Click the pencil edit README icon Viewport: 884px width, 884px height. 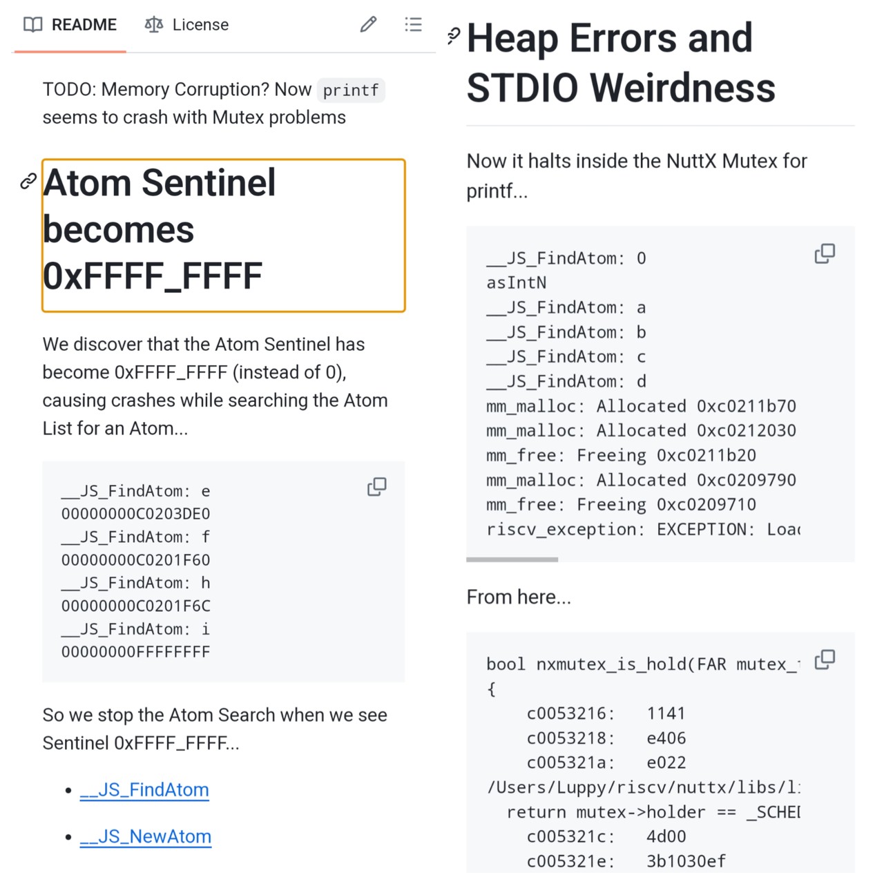368,25
